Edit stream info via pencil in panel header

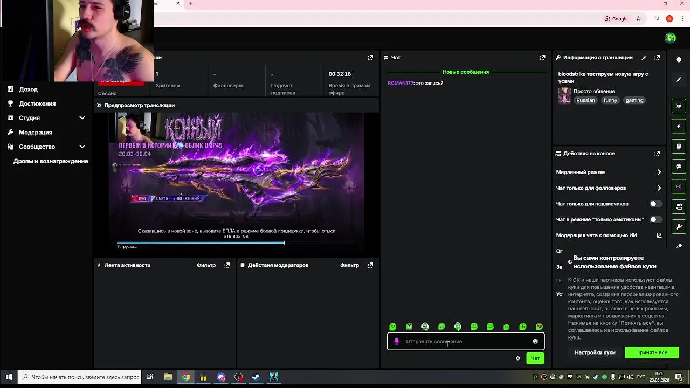click(644, 58)
